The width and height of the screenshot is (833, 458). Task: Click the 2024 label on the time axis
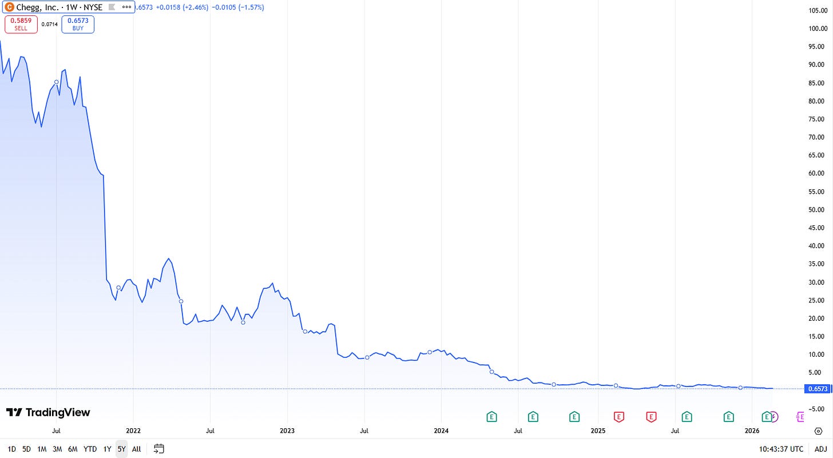[441, 430]
